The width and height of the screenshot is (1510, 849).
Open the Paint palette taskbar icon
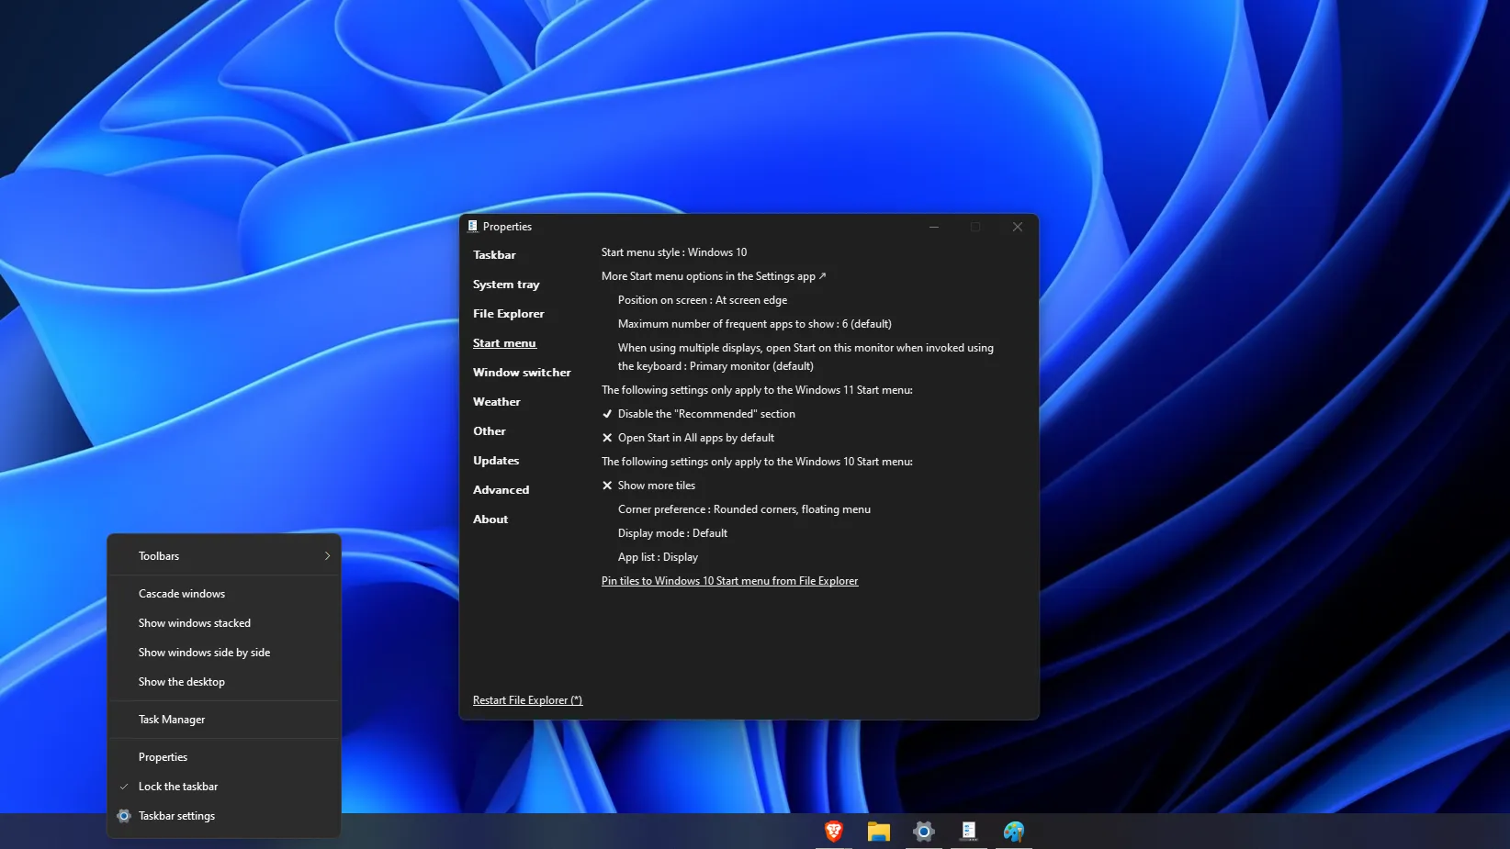coord(1014,832)
